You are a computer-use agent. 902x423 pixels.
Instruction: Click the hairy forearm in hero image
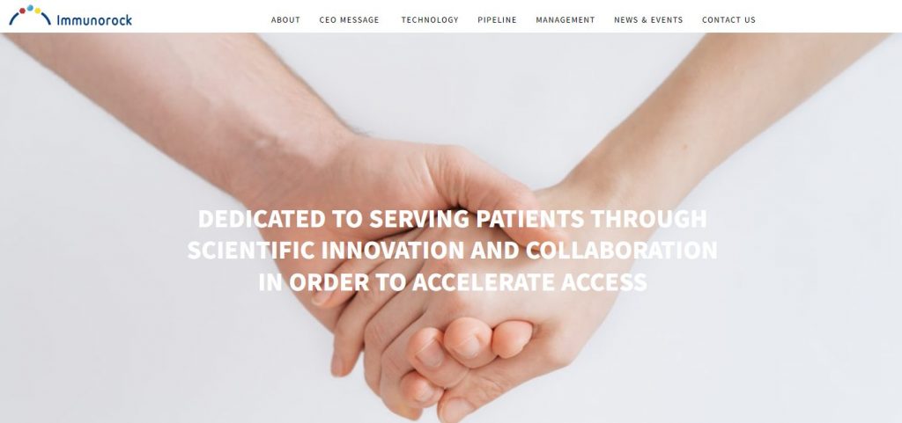click(190, 109)
